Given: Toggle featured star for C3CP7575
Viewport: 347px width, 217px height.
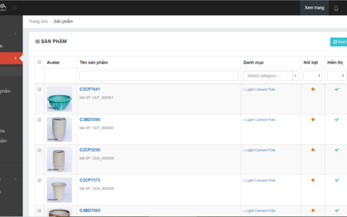Looking at the screenshot, I should click(x=313, y=180).
